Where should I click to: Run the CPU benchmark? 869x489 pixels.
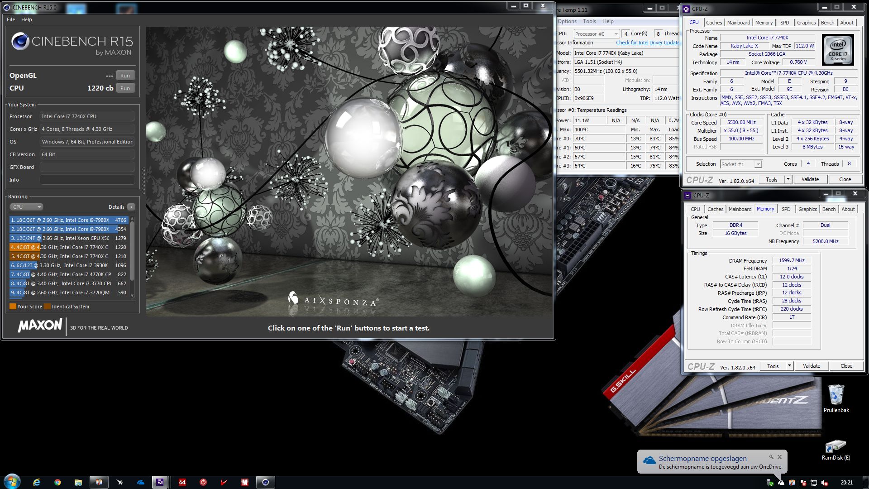click(x=125, y=88)
